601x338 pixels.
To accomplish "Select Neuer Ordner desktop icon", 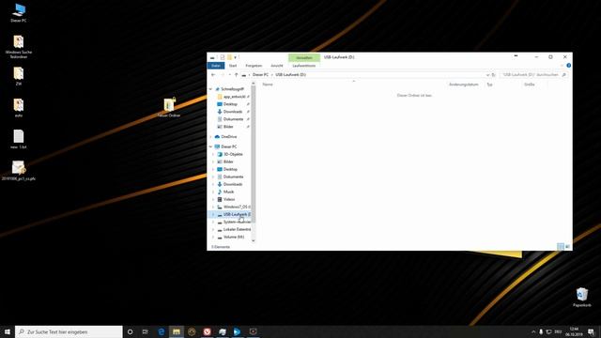I will tap(169, 107).
